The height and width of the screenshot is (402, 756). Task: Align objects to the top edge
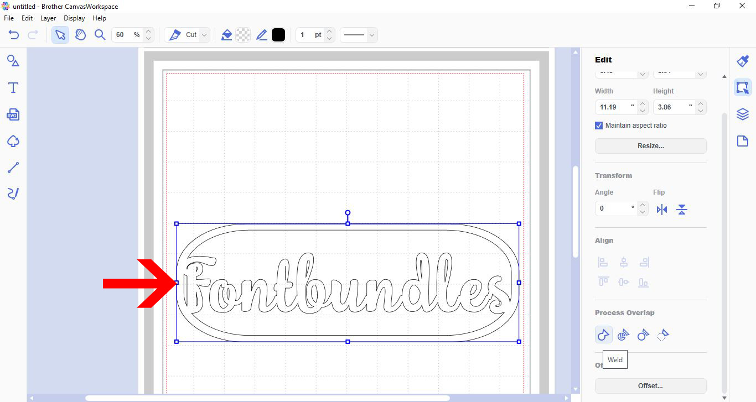(603, 282)
